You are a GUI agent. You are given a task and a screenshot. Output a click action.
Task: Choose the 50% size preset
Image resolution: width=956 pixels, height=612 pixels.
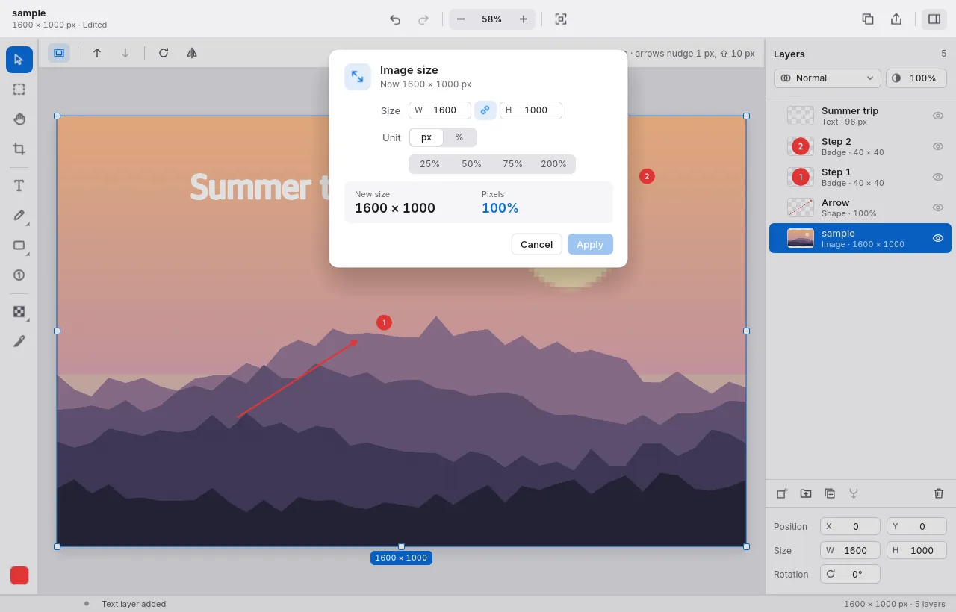click(x=471, y=164)
